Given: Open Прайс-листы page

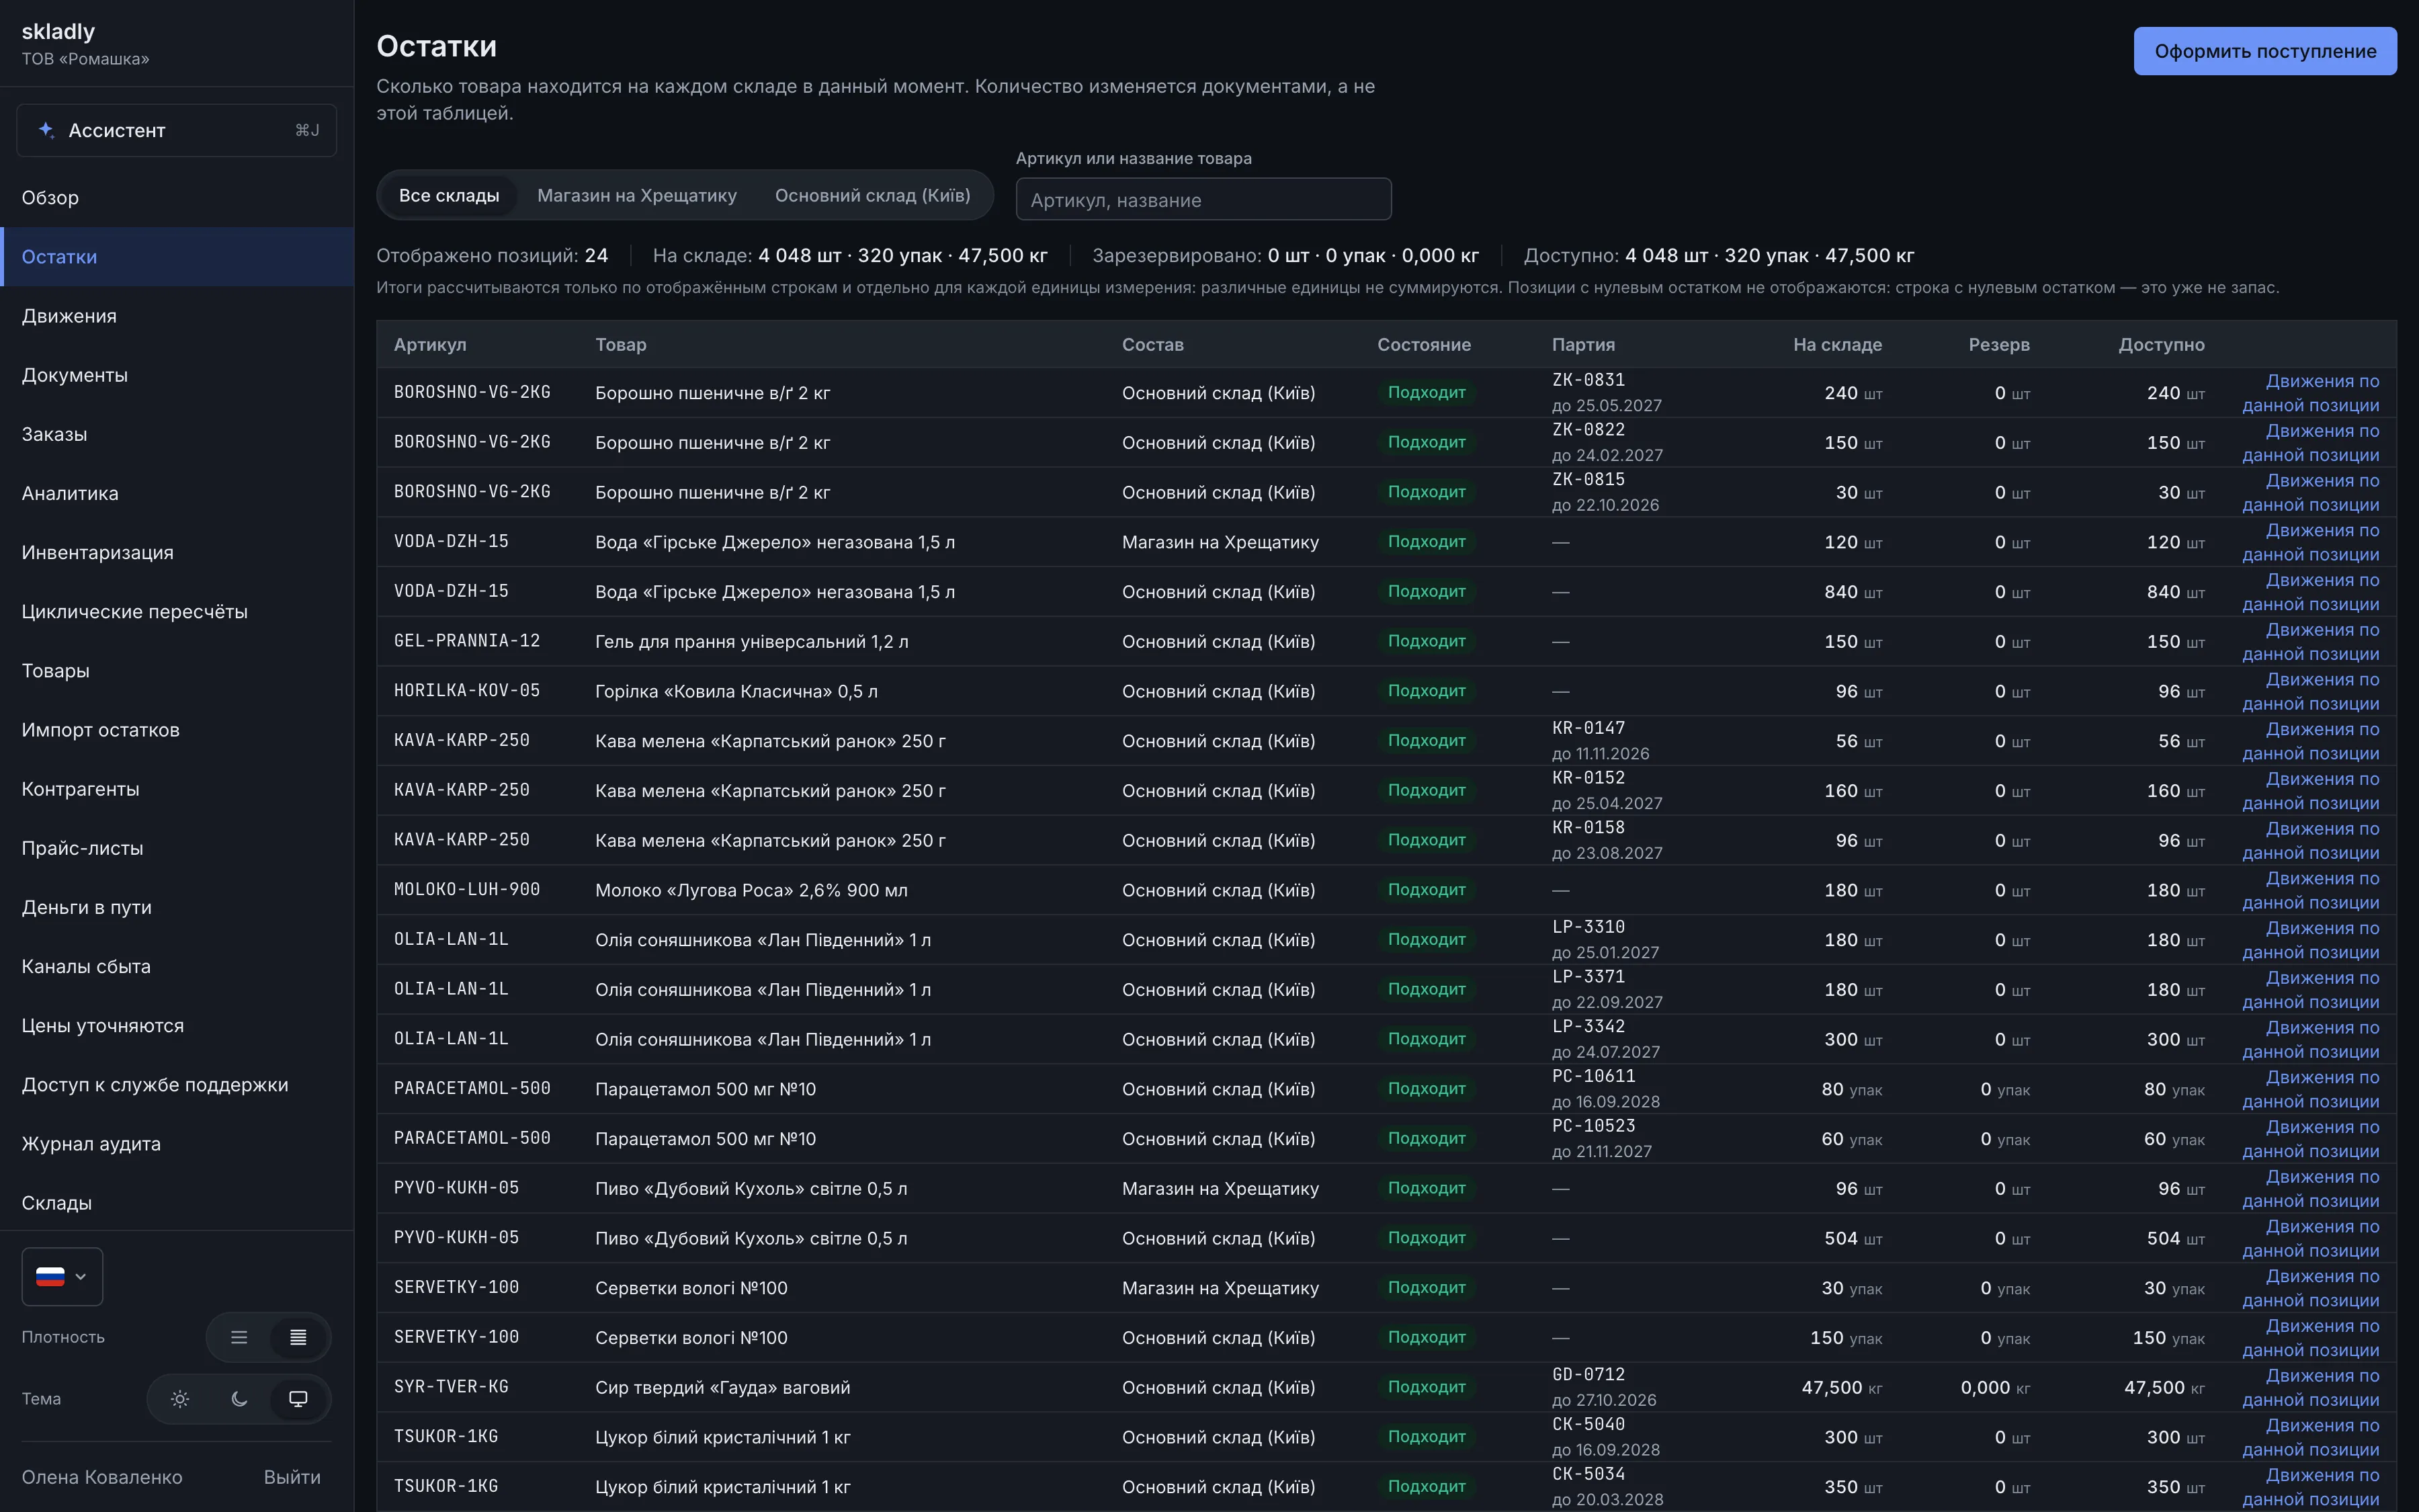Looking at the screenshot, I should [177, 848].
